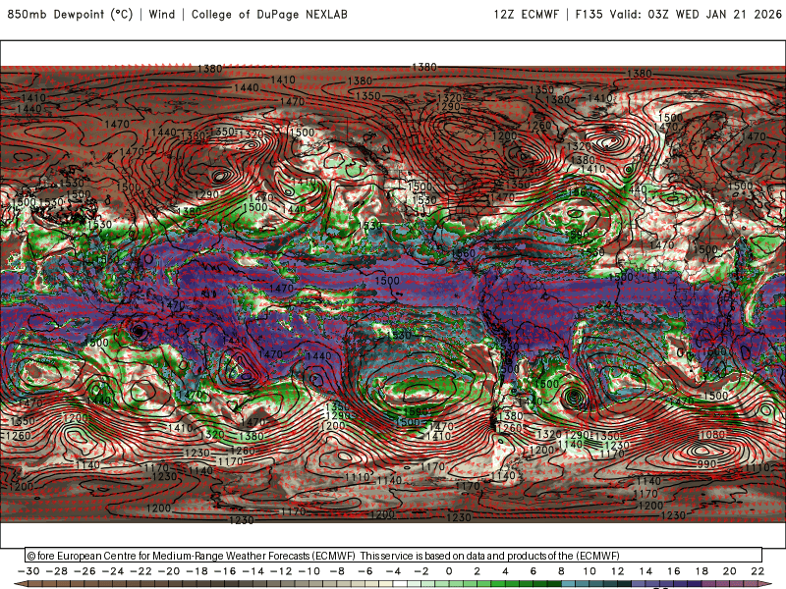Image resolution: width=786 pixels, height=589 pixels.
Task: Click the -6 value on the color scale
Action: pos(365,571)
